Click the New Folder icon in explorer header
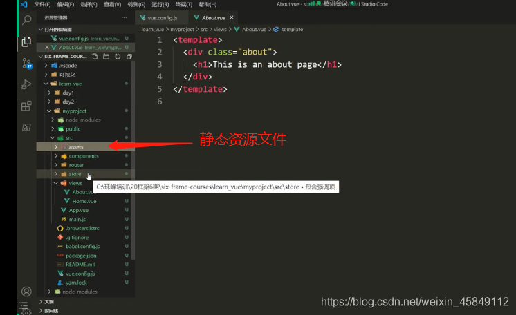The image size is (516, 315). [x=106, y=57]
